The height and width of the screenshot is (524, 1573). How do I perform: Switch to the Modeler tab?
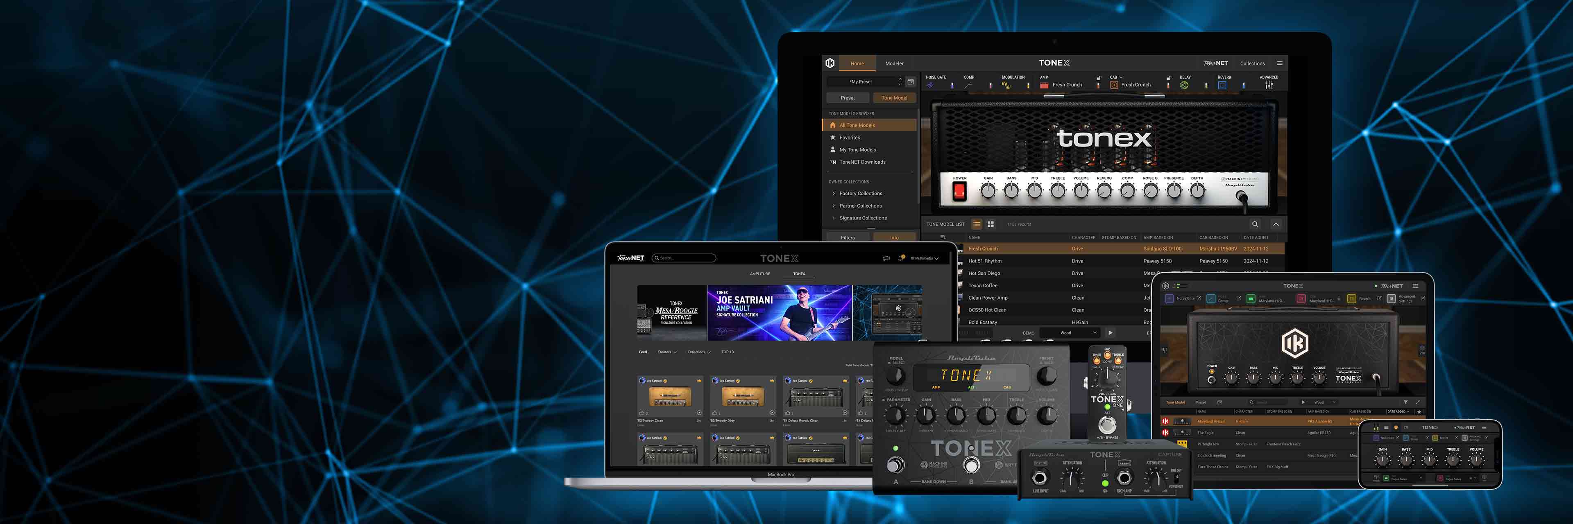894,63
